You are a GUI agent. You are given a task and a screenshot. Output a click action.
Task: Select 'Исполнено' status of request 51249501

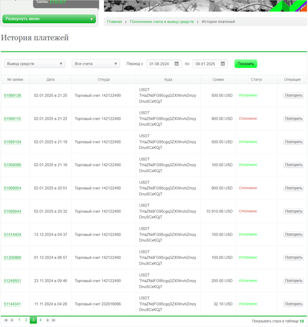point(248,281)
